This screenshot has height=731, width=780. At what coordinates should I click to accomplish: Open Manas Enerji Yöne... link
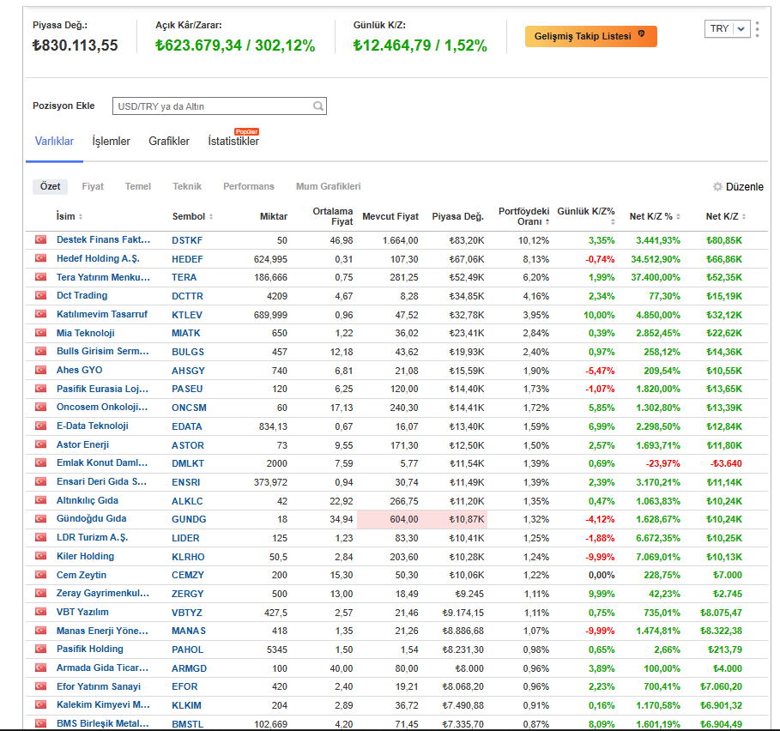(102, 631)
